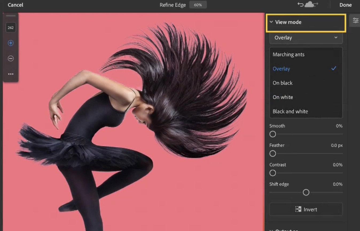Image resolution: width=360 pixels, height=231 pixels.
Task: Choose the checked Overlay option
Action: pyautogui.click(x=306, y=69)
